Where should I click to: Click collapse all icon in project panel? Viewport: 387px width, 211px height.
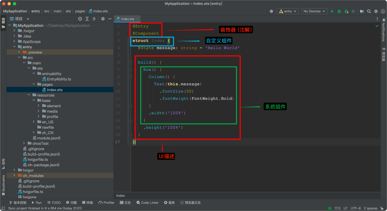[x=94, y=19]
